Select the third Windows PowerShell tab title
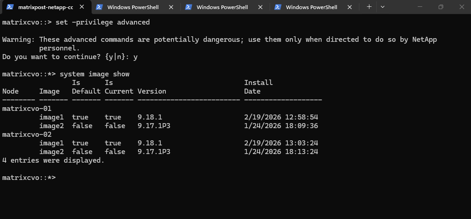The width and height of the screenshot is (471, 219). tap(222, 7)
